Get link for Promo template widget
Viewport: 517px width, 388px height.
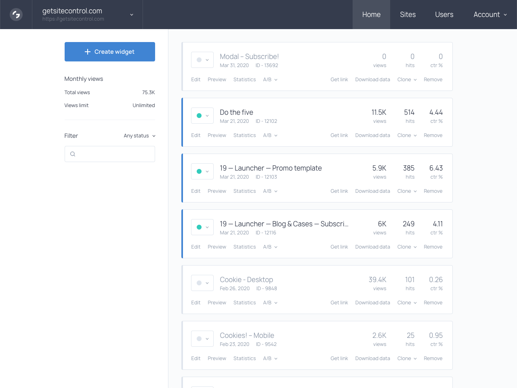339,191
